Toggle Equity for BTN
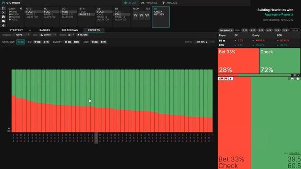Image resolution: width=301 pixels, height=169 pixels. pyautogui.click(x=76, y=42)
